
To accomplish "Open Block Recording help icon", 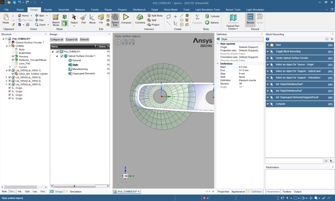I will [x=268, y=39].
